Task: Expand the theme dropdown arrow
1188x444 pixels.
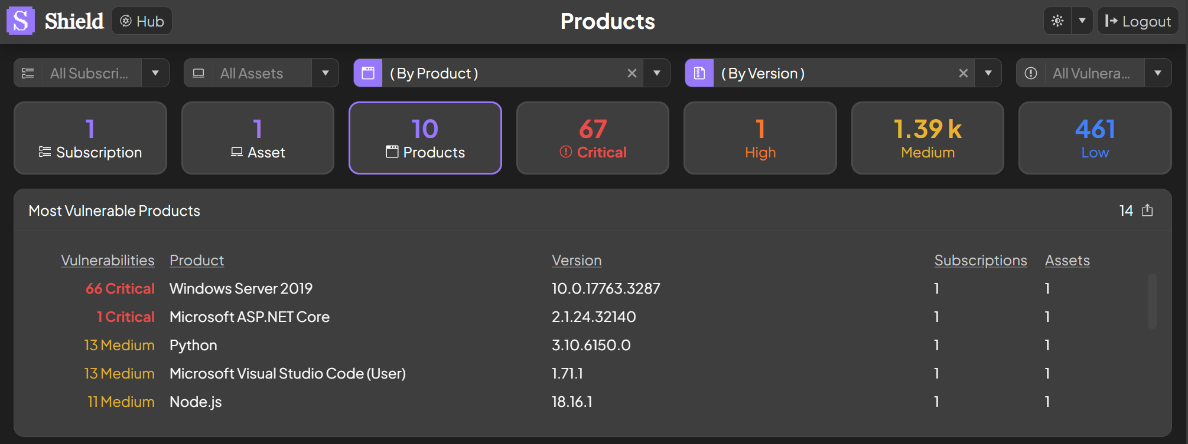Action: click(x=1082, y=21)
